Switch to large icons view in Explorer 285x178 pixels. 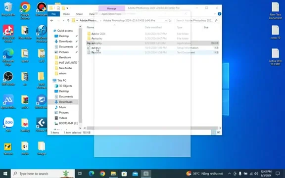219,133
